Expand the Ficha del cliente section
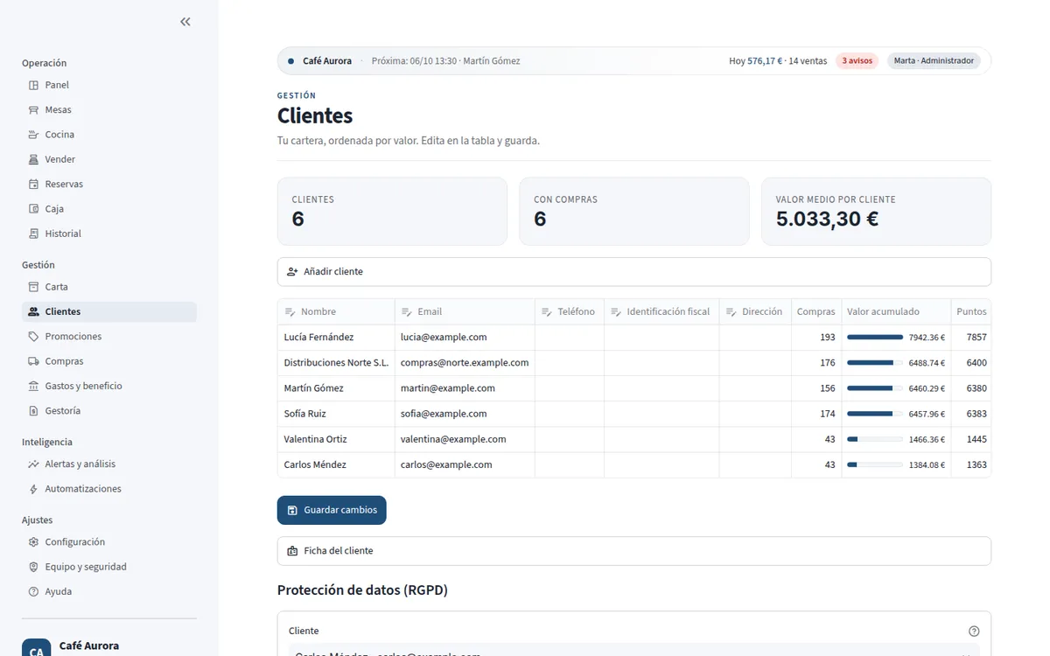This screenshot has height=656, width=1050. coord(634,551)
